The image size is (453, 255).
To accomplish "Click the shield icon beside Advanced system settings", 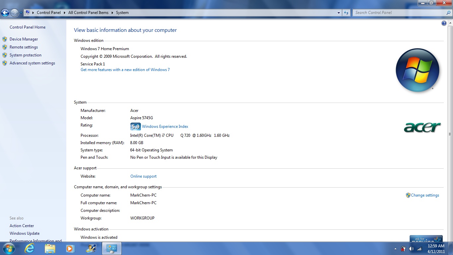I will (x=5, y=63).
